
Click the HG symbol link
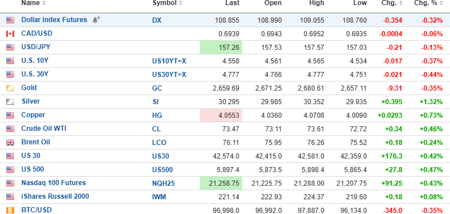click(x=157, y=115)
